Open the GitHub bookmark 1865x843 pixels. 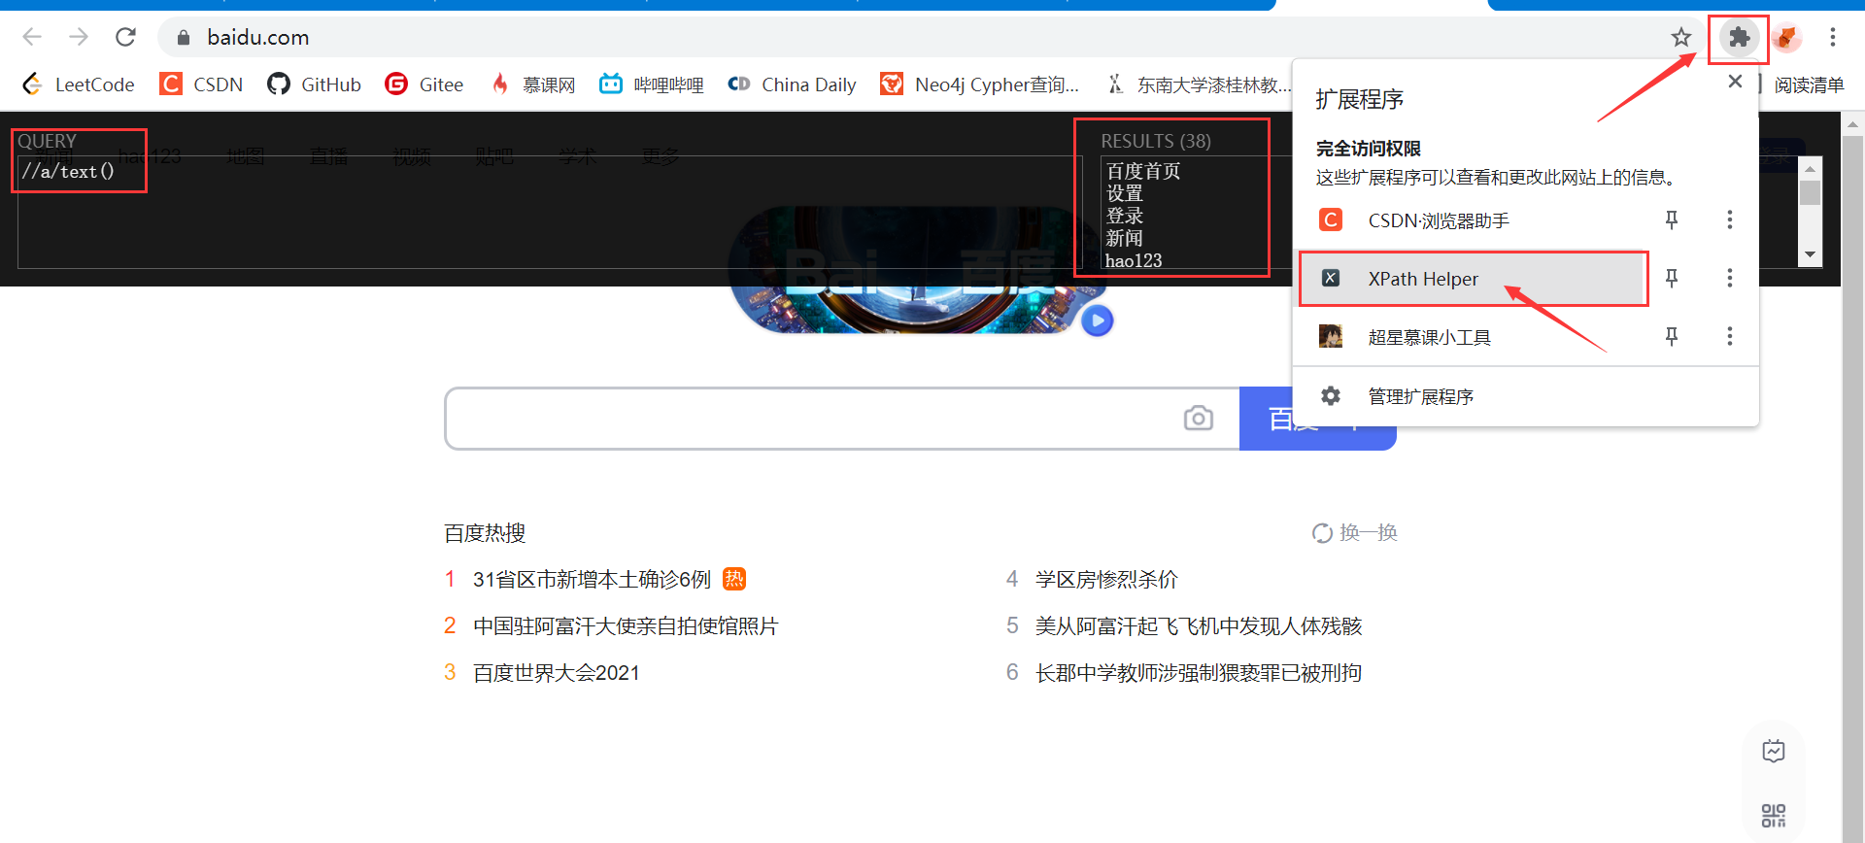click(314, 84)
